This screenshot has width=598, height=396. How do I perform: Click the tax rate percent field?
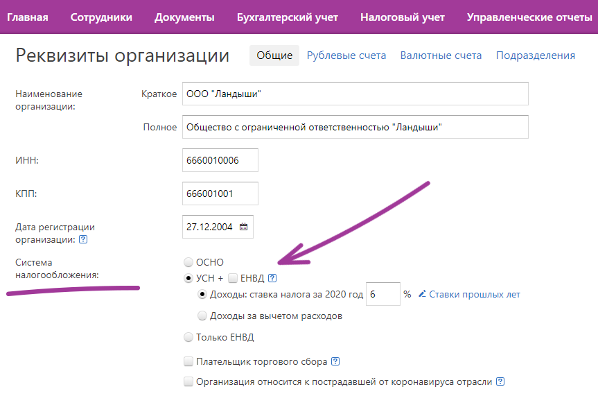383,294
